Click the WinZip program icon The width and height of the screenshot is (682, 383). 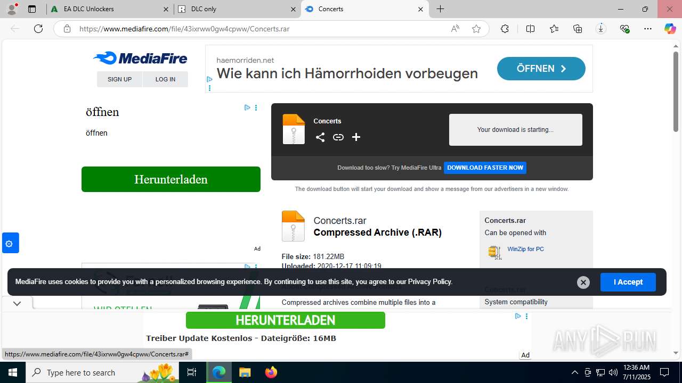pos(495,252)
